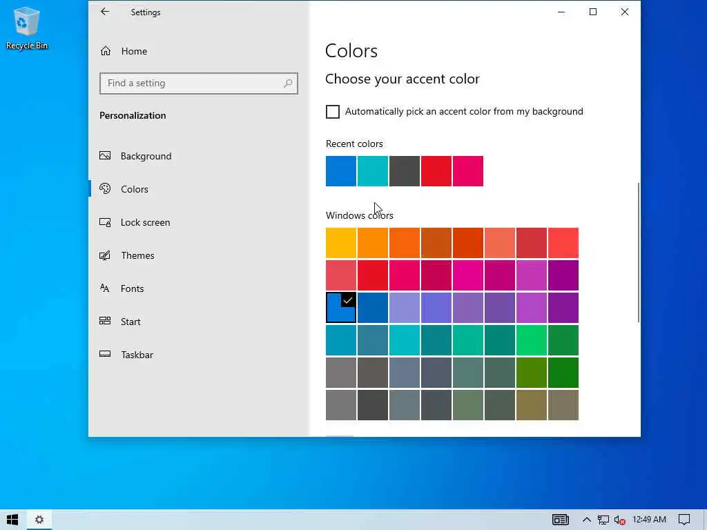The width and height of the screenshot is (707, 530).
Task: Enable automatically pick an accent color checkbox
Action: tap(333, 112)
